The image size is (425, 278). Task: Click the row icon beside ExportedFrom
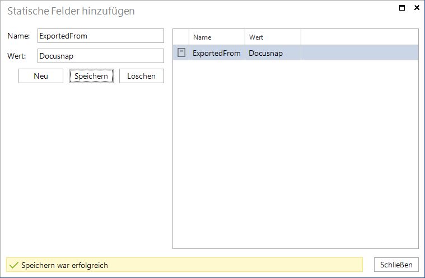[181, 52]
